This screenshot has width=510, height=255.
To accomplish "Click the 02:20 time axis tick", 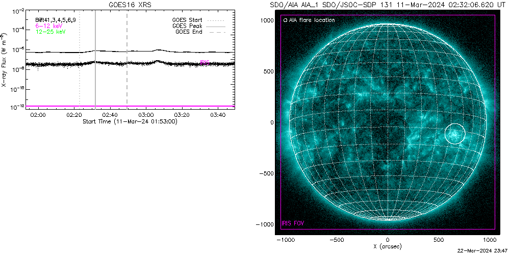I will point(74,115).
